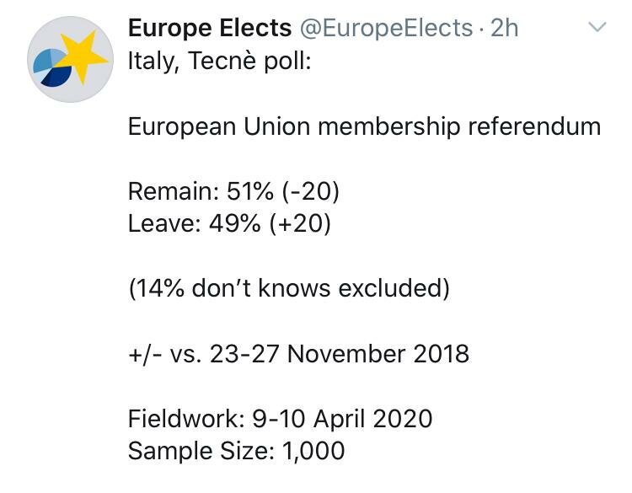
Task: Click '(14% don't knows excluded)' note
Action: click(288, 289)
